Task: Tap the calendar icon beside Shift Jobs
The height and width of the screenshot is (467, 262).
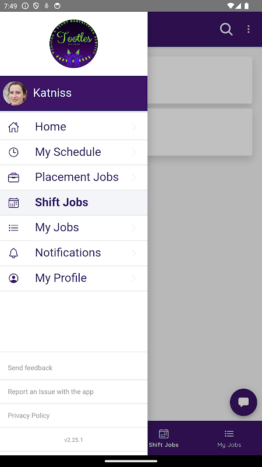Action: [x=13, y=203]
